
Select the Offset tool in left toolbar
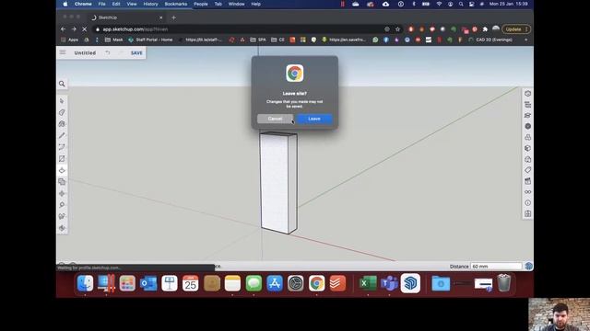tap(62, 182)
